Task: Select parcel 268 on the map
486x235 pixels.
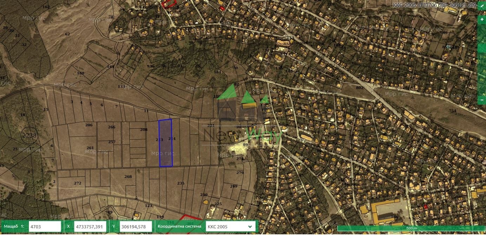Action: click(128, 177)
